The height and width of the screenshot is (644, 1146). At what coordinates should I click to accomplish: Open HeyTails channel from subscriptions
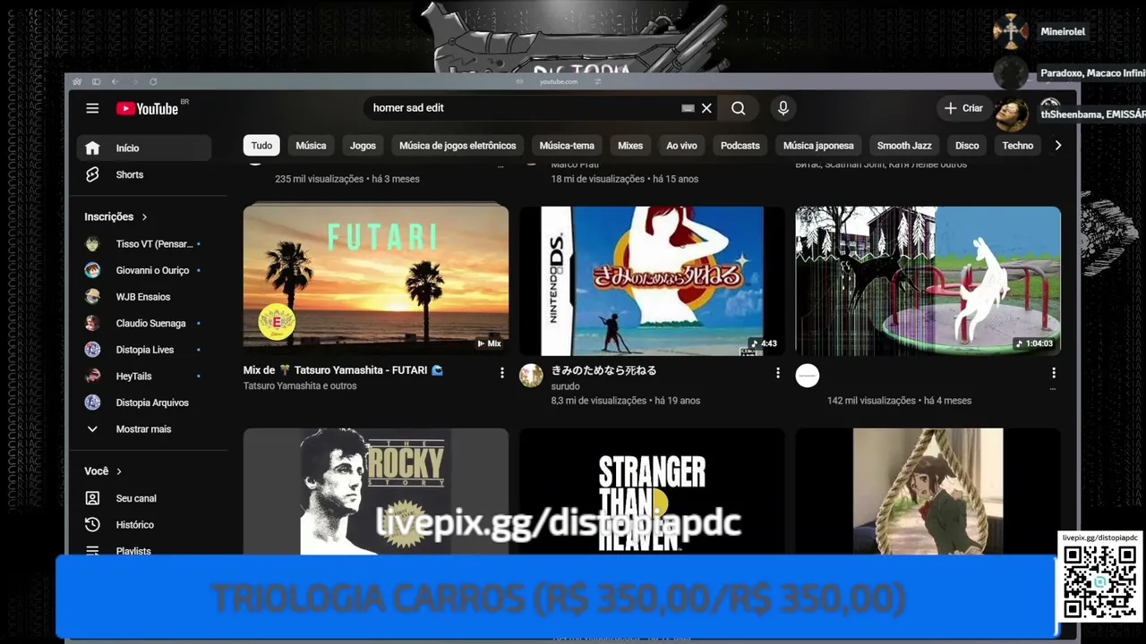(144, 377)
